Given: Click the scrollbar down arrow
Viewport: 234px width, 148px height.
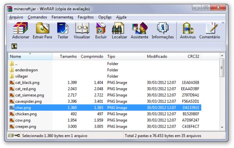Looking at the screenshot, I should [222, 127].
